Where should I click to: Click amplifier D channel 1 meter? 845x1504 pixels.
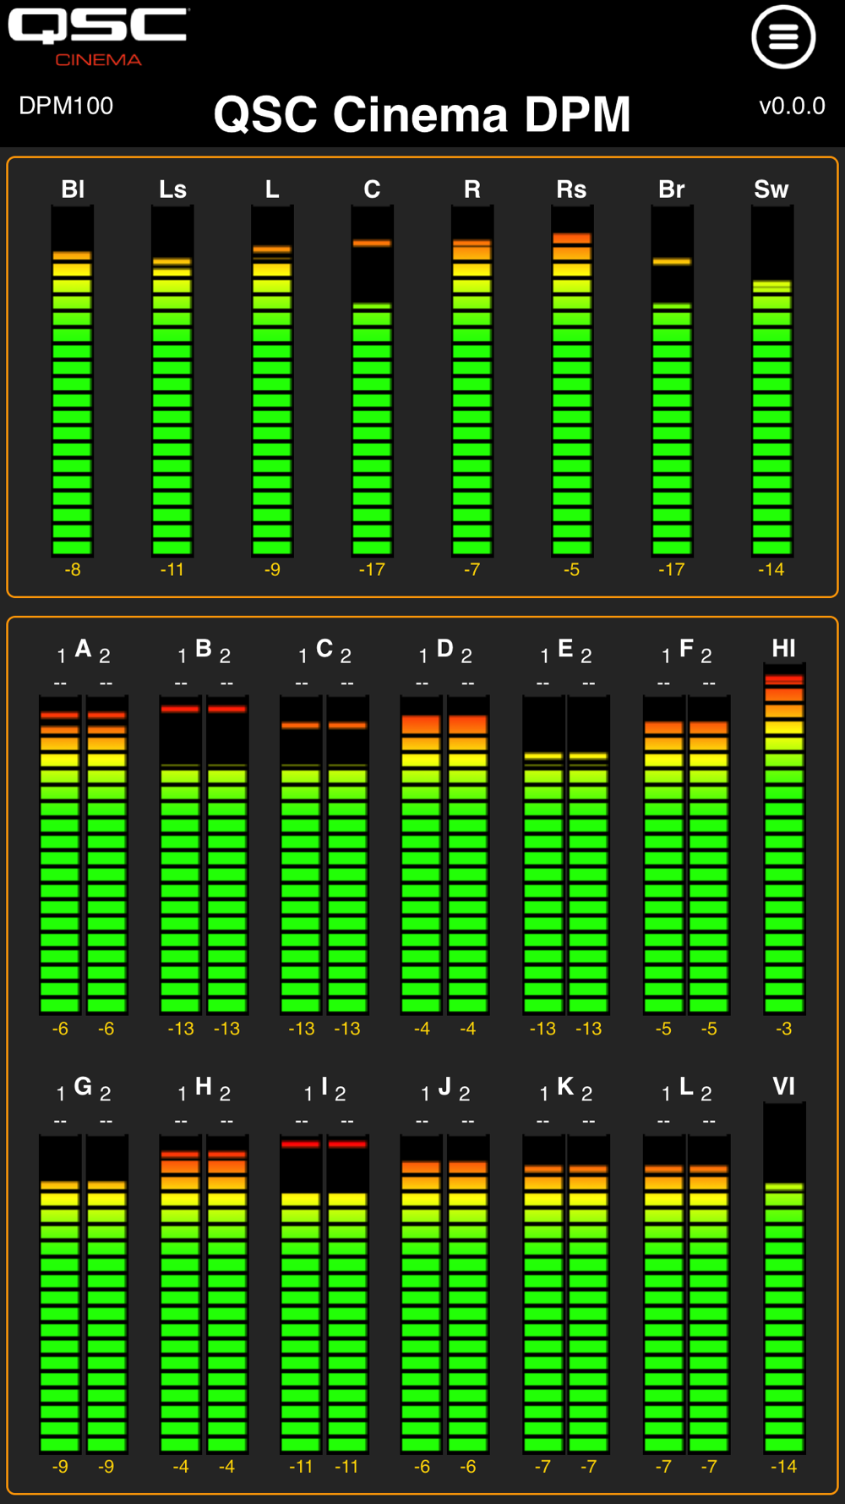pyautogui.click(x=422, y=854)
